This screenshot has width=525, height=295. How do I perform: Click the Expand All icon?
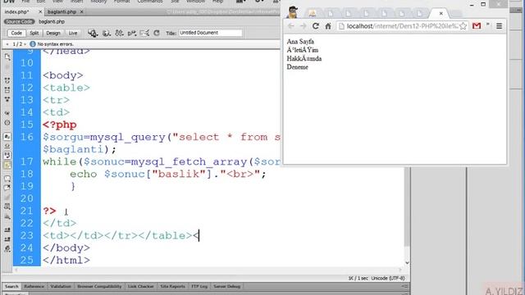(7, 99)
